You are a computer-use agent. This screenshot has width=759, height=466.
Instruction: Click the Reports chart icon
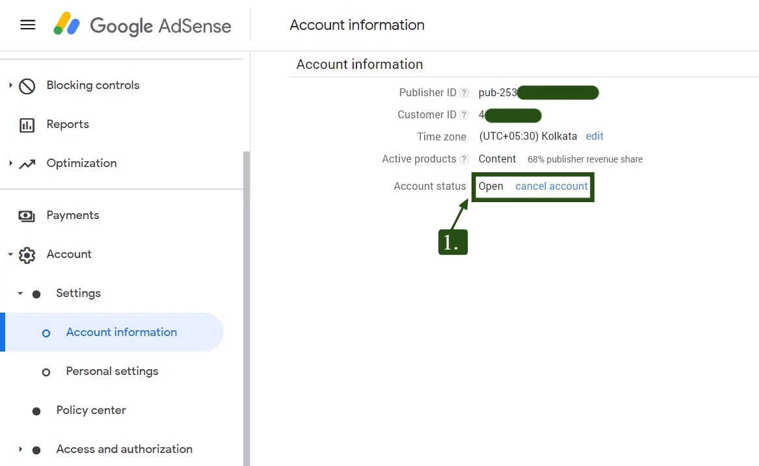click(27, 125)
